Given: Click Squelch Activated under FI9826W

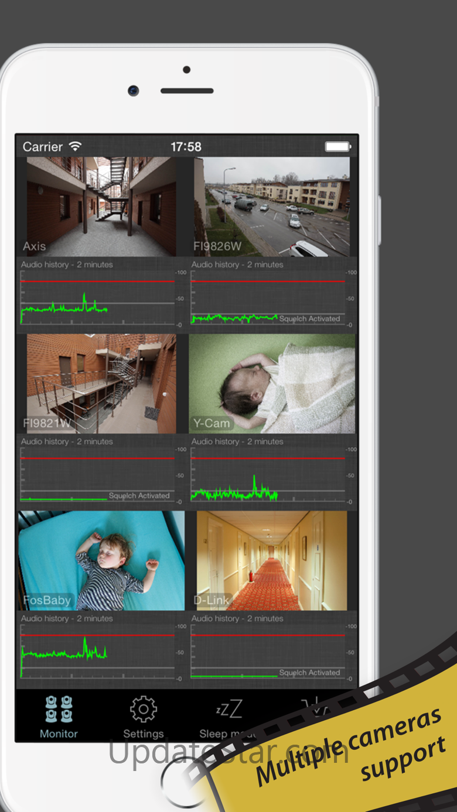Looking at the screenshot, I should (x=309, y=319).
